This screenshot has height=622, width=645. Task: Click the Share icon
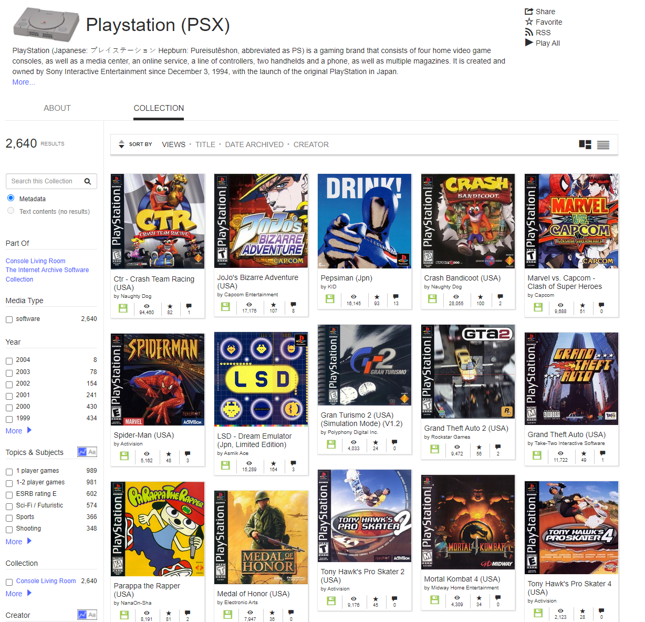tap(529, 12)
